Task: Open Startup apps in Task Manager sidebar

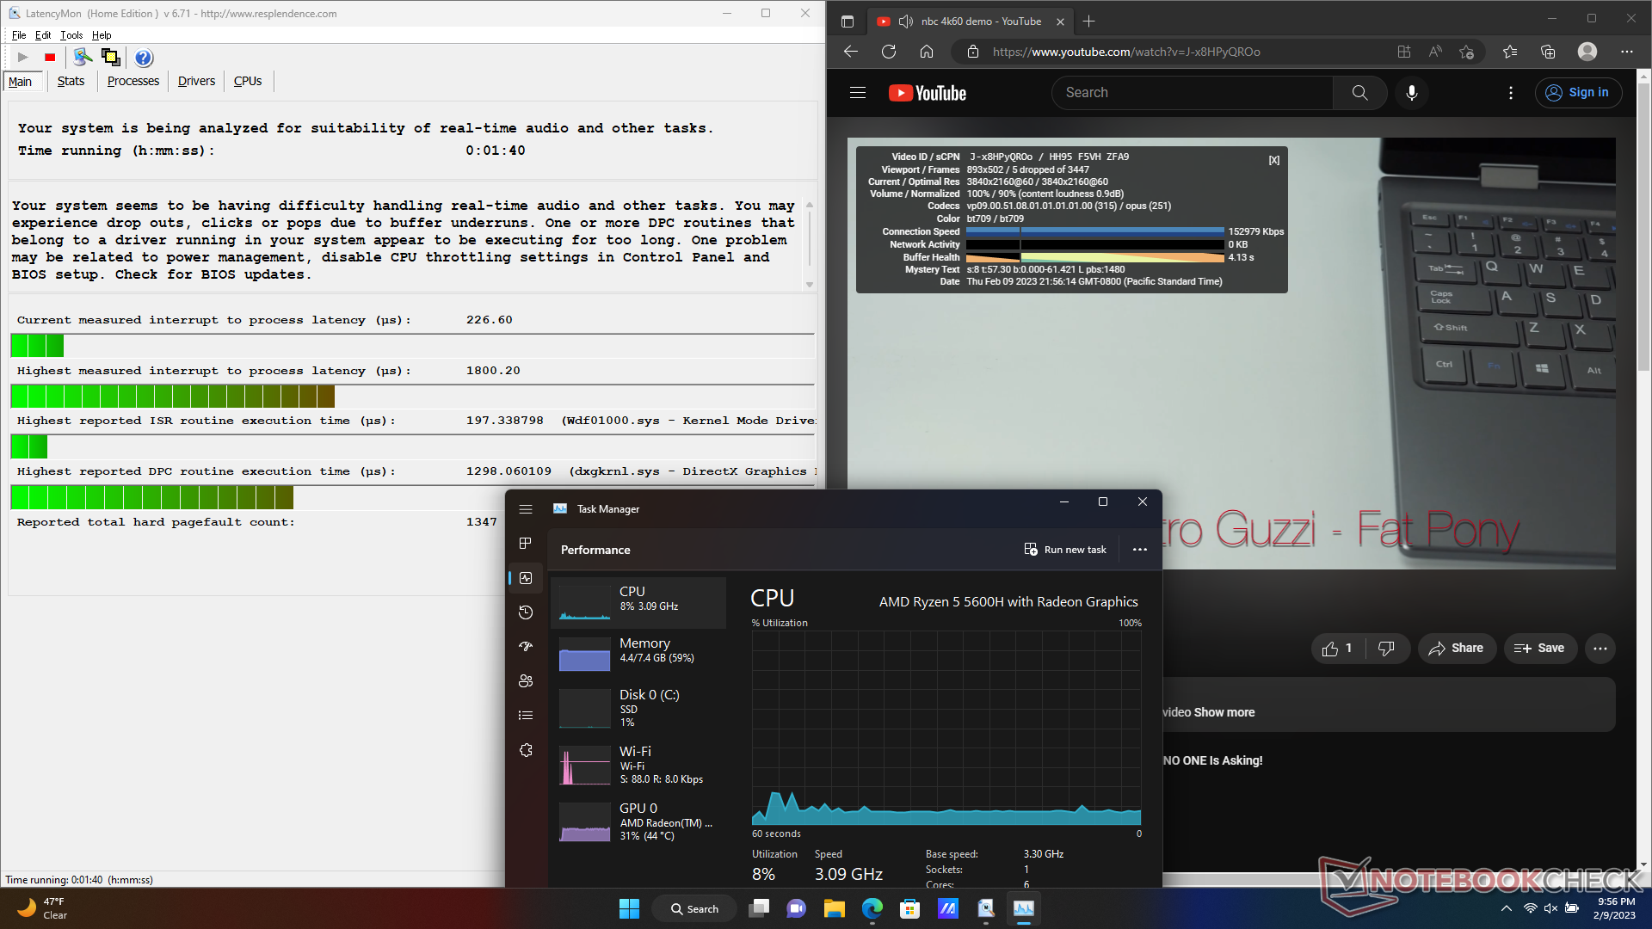Action: click(526, 646)
